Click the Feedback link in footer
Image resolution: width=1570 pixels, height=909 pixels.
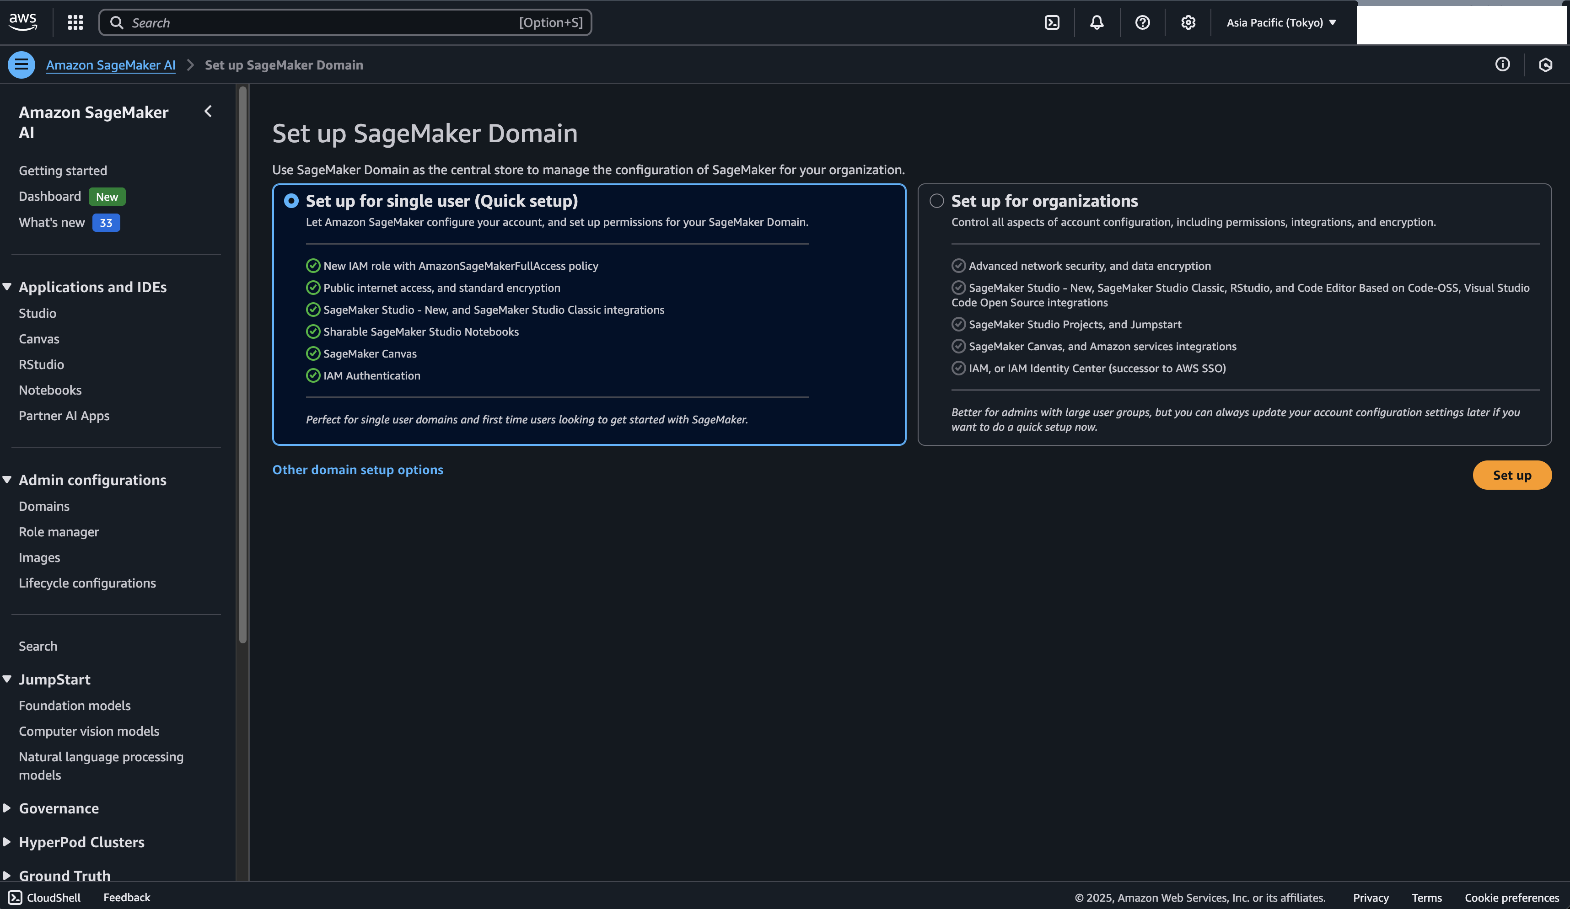pyautogui.click(x=126, y=897)
